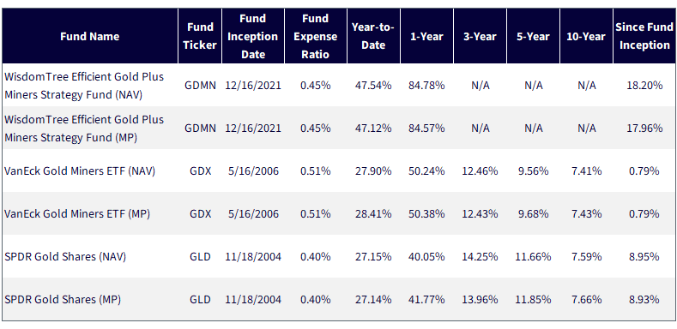Screen dimensions: 677x329
Task: Click the 3-Year column header
Action: pos(481,36)
